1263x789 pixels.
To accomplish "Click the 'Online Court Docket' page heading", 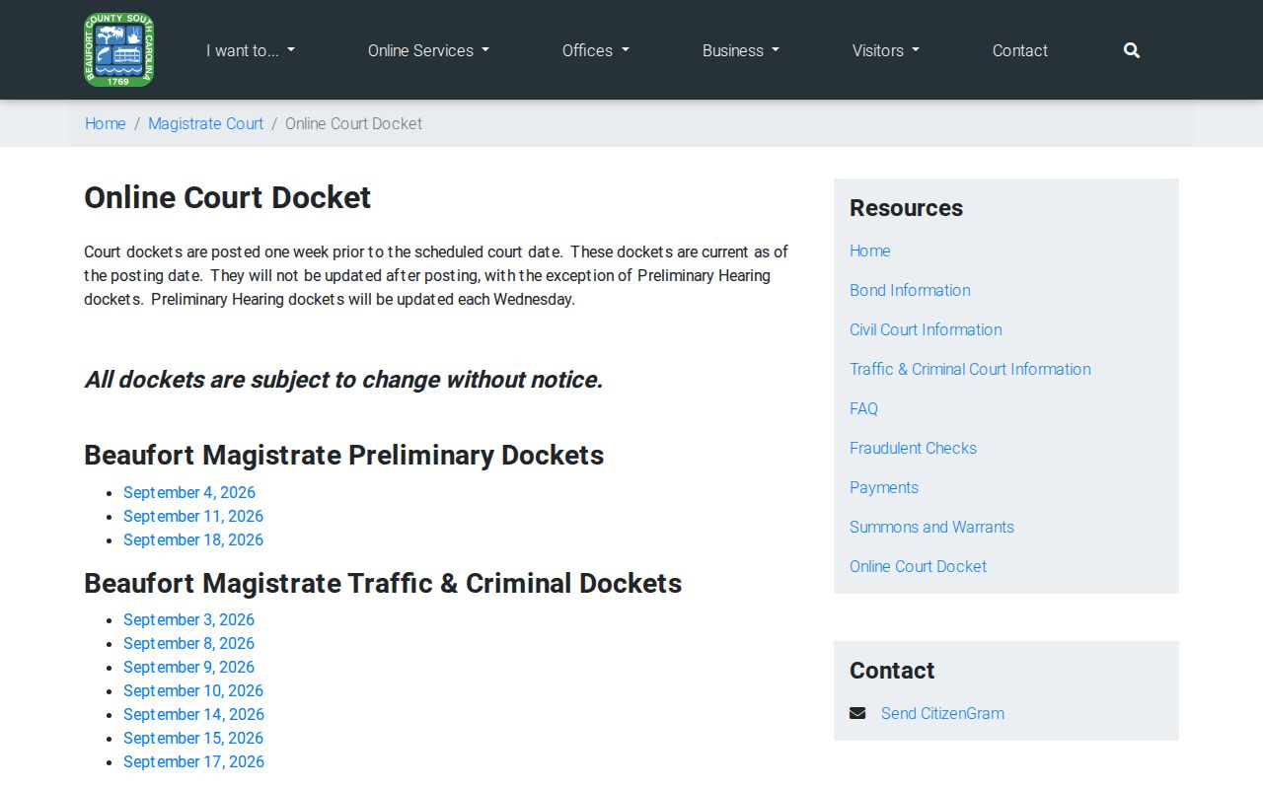I will (x=228, y=197).
